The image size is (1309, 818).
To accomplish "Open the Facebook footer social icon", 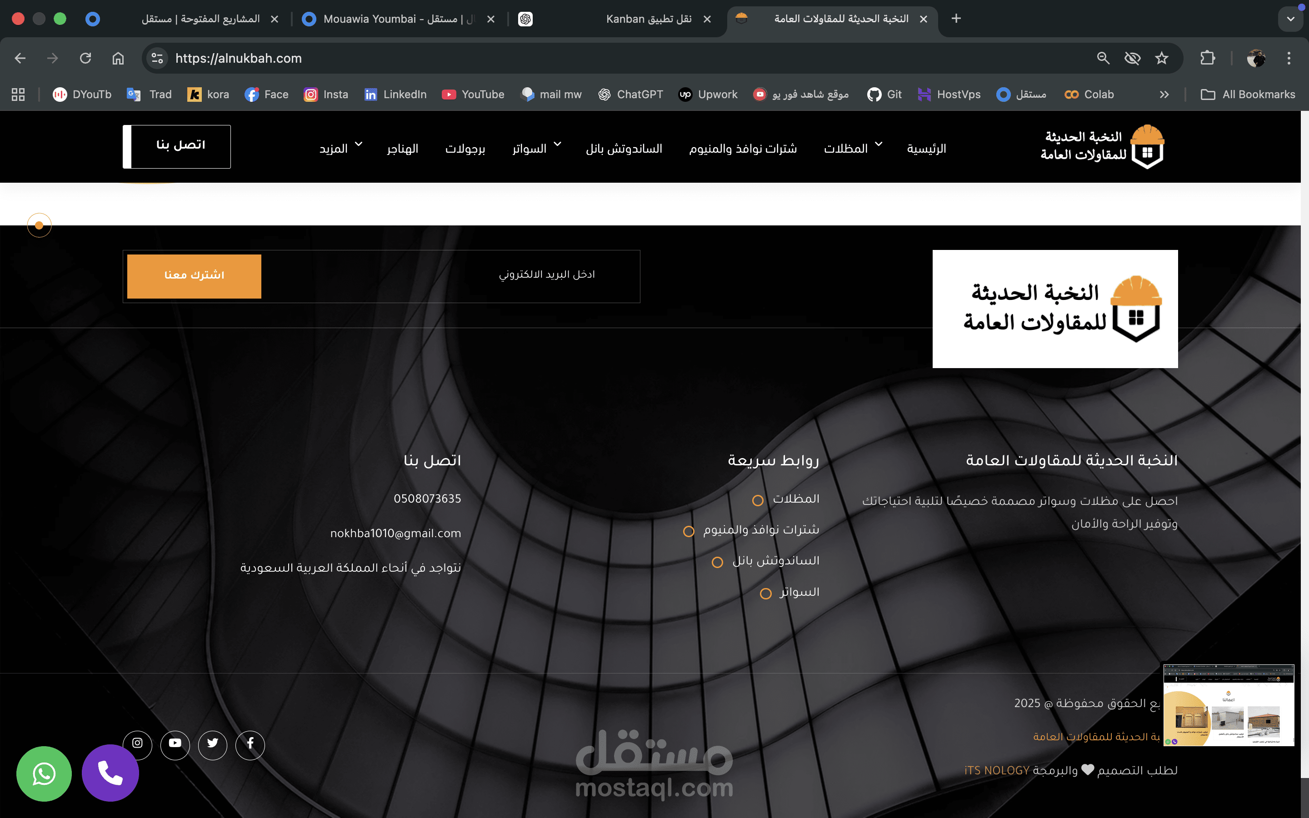I will click(250, 743).
